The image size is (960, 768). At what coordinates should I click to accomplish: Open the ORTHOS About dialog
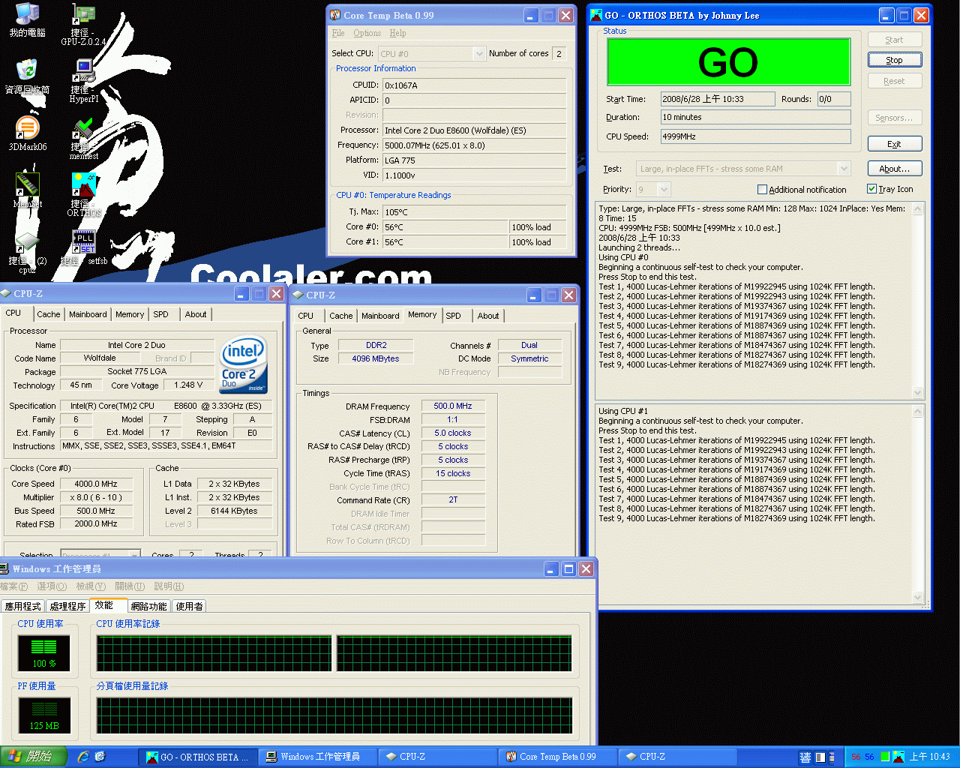(895, 168)
